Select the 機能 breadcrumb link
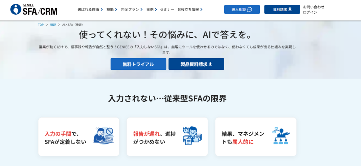361x166 pixels. (x=53, y=25)
